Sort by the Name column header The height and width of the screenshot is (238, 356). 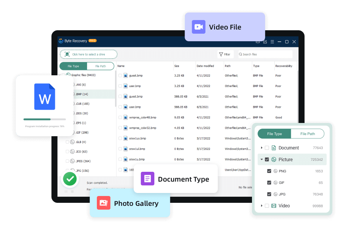pos(121,66)
